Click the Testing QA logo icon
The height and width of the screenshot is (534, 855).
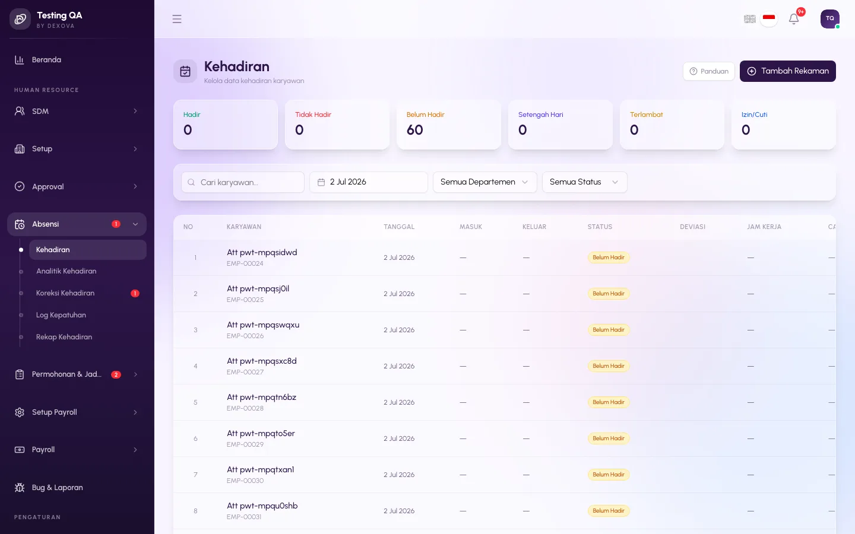coord(20,19)
